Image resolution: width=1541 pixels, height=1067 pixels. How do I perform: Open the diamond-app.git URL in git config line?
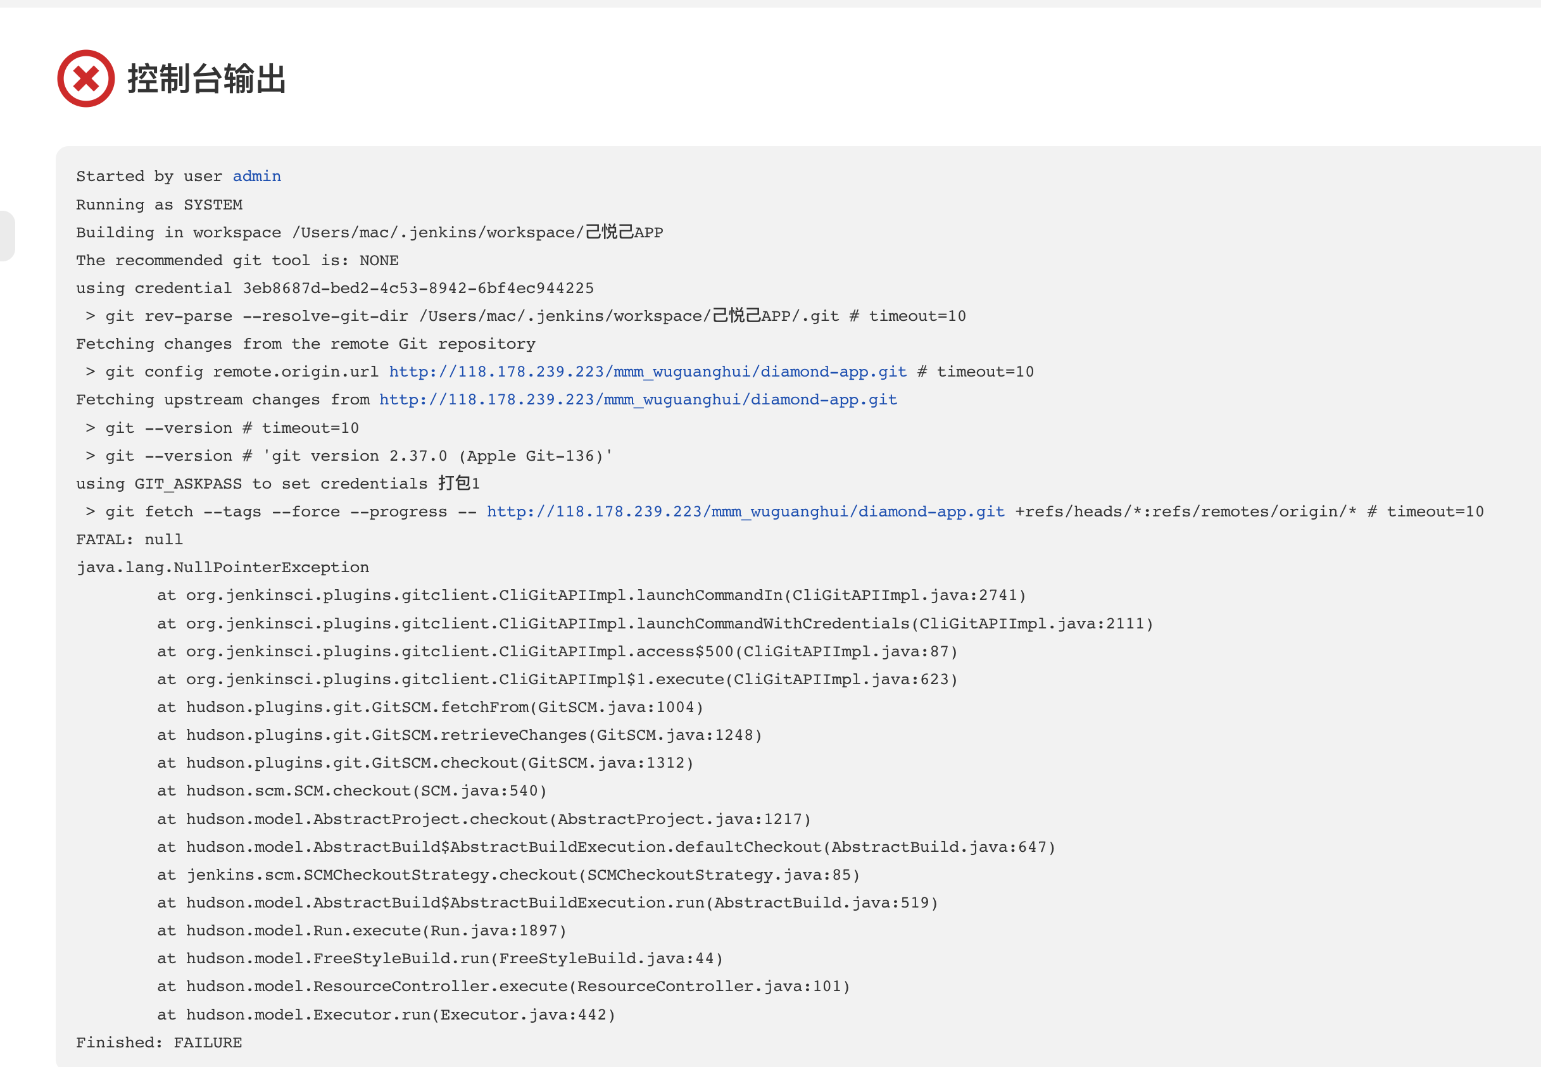coord(648,371)
